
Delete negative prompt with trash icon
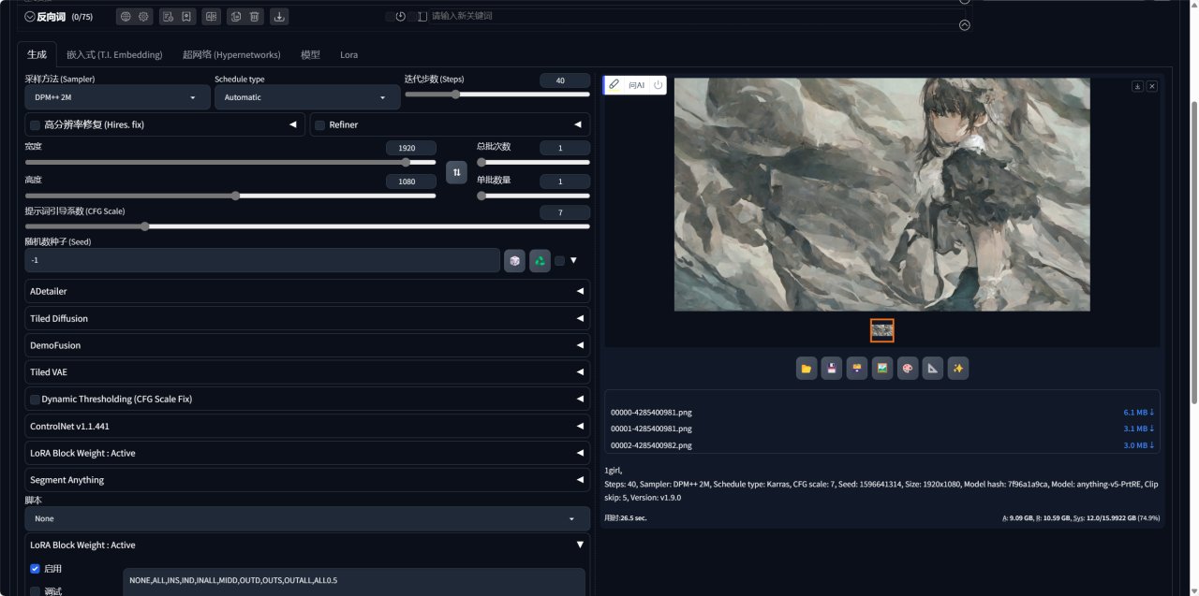[x=254, y=16]
